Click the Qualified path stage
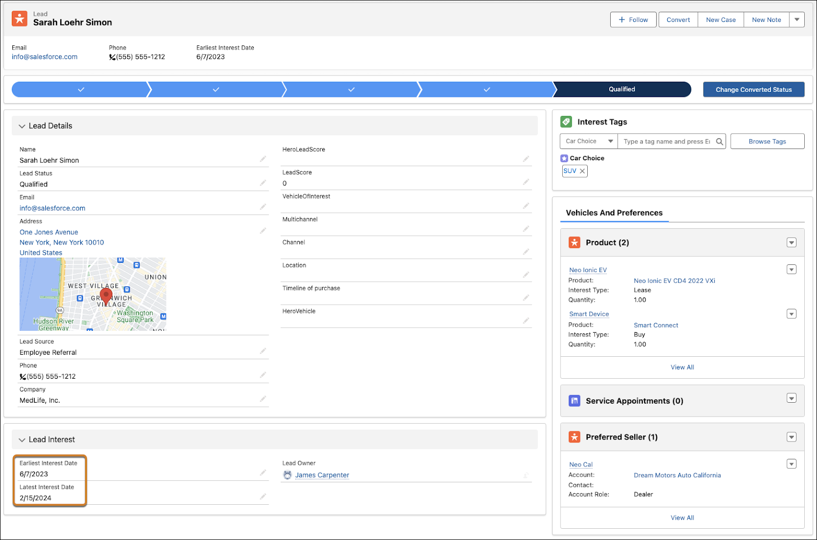The width and height of the screenshot is (817, 540). [x=622, y=89]
